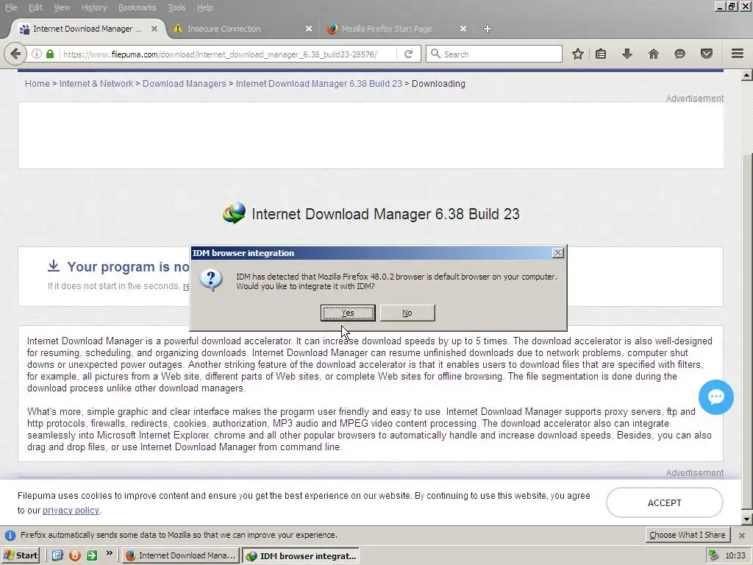Image resolution: width=753 pixels, height=565 pixels.
Task: Select IDM browser integration taskbar button
Action: tap(301, 555)
